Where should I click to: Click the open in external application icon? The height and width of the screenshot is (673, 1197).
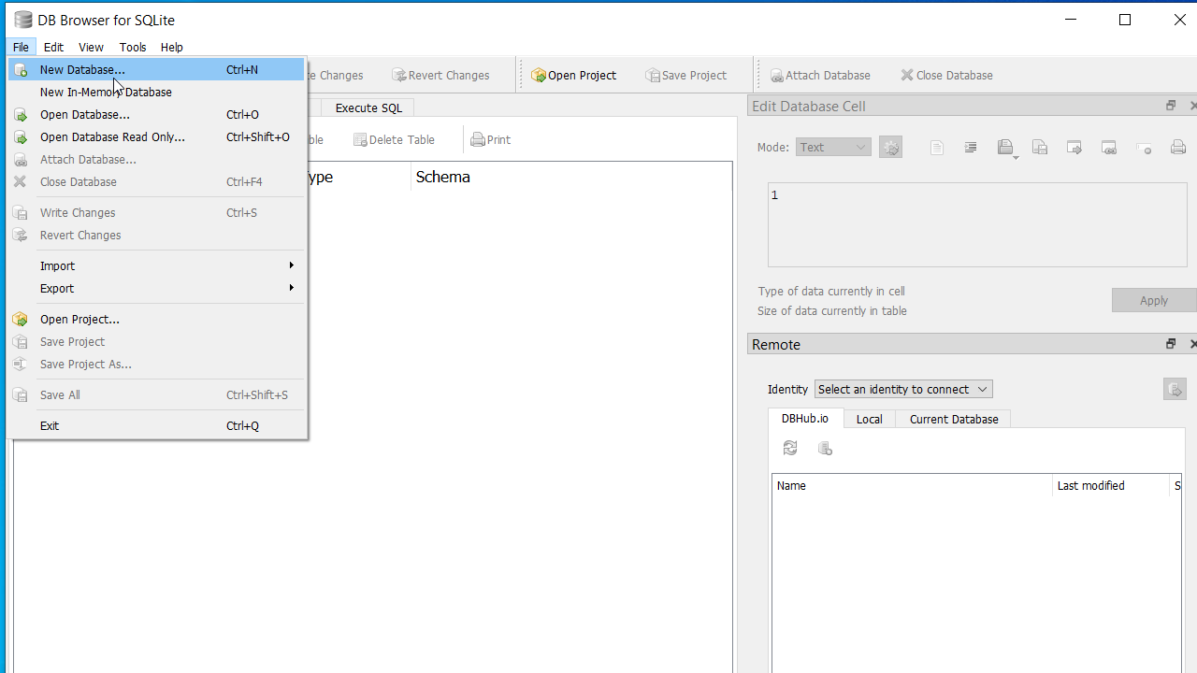click(x=1074, y=147)
